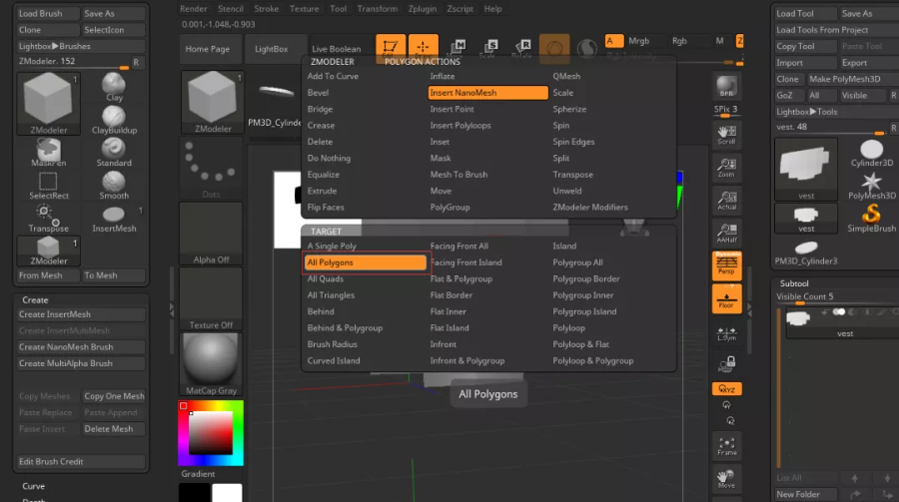Toggle Live Boolean mode

click(x=336, y=49)
